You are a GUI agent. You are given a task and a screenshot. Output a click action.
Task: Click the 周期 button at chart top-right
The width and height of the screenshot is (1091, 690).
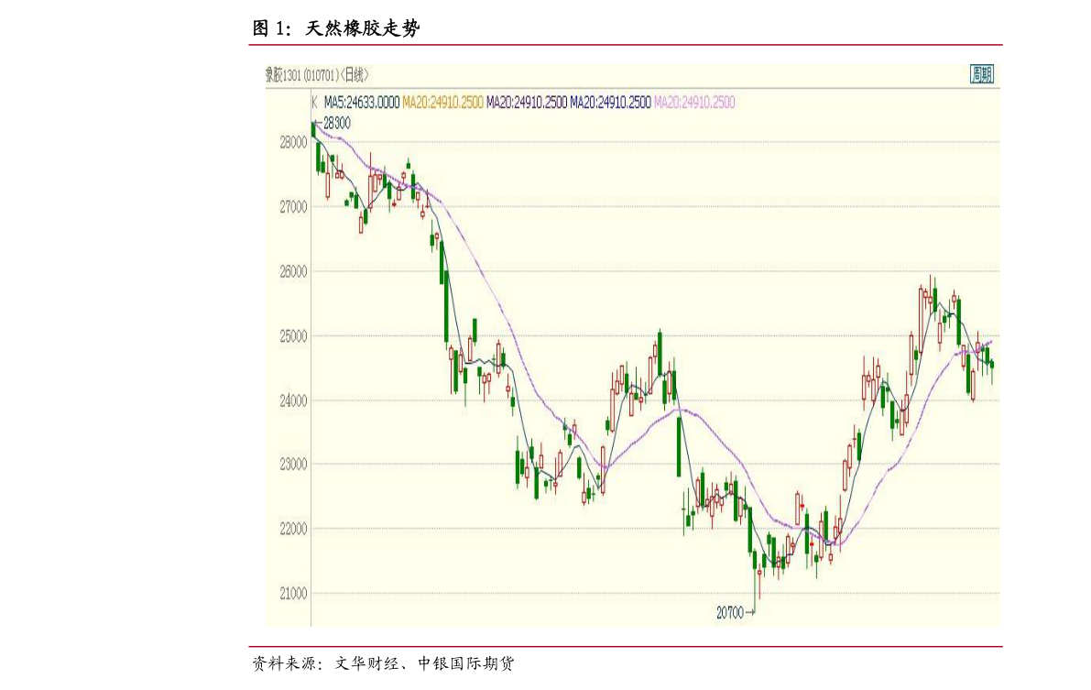(x=982, y=74)
